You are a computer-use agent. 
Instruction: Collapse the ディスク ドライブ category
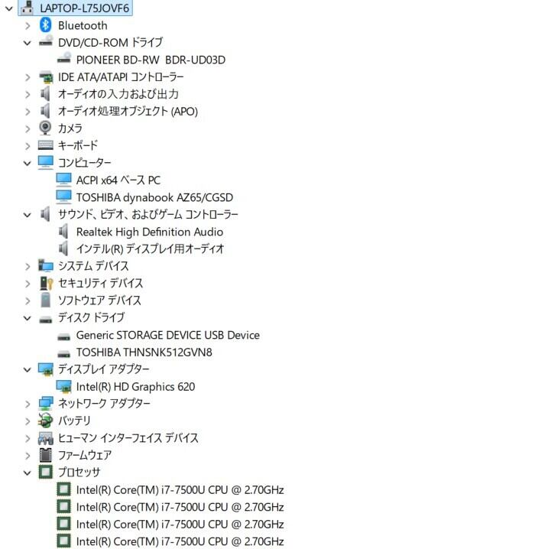[x=28, y=318]
